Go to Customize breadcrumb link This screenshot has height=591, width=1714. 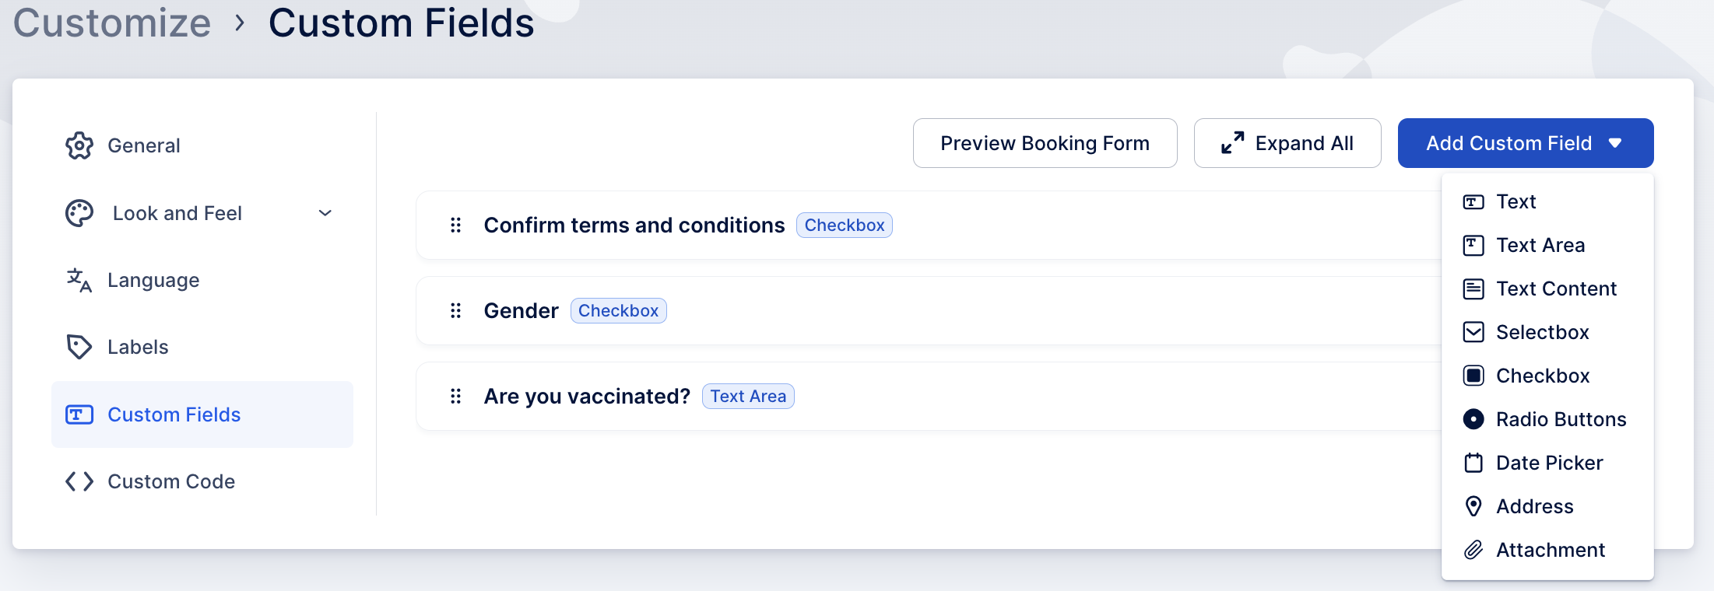tap(112, 23)
